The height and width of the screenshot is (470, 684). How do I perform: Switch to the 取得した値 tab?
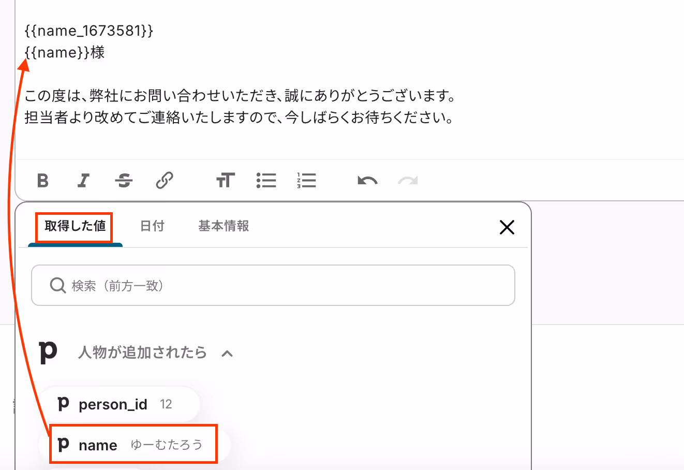pos(75,226)
